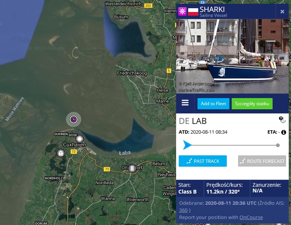
Task: Click the anchor help icon next to LAB
Action: (282, 120)
